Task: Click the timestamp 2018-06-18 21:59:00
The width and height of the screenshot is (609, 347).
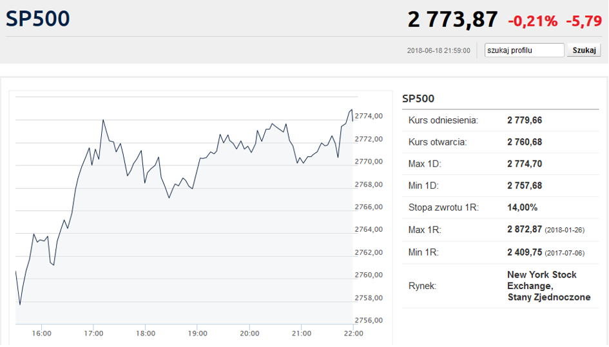Action: (x=438, y=50)
